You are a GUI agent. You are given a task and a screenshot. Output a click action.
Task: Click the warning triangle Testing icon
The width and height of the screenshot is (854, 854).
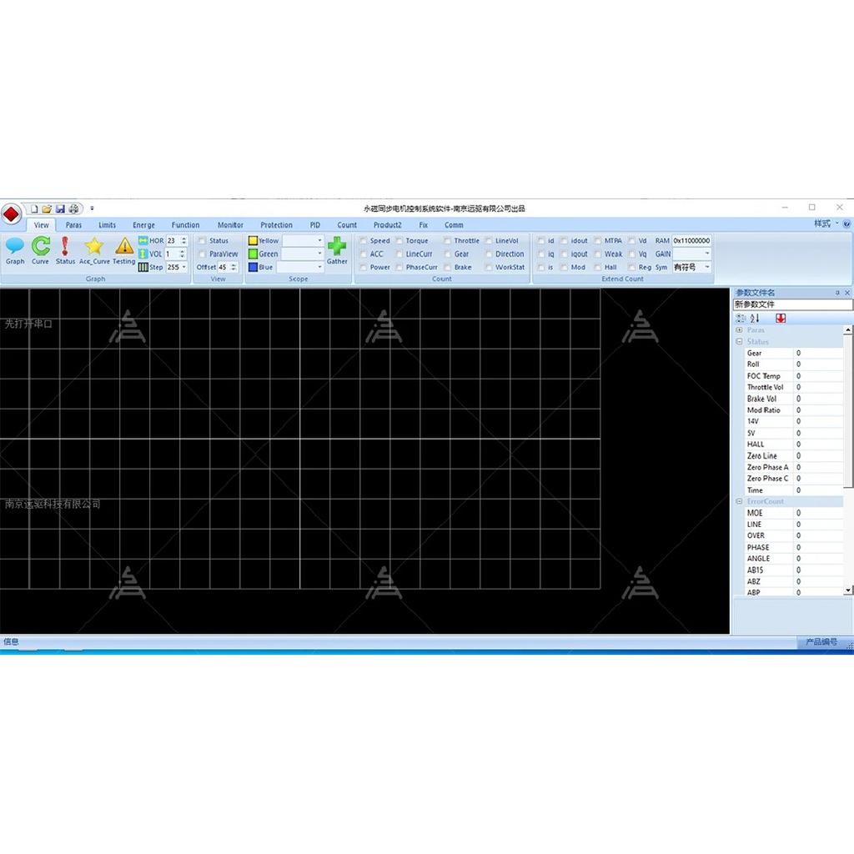tap(124, 246)
